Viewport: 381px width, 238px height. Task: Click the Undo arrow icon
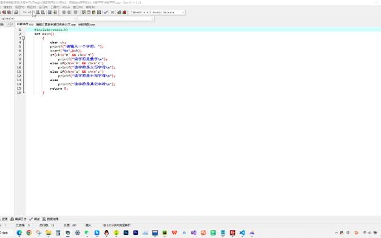tap(24, 12)
